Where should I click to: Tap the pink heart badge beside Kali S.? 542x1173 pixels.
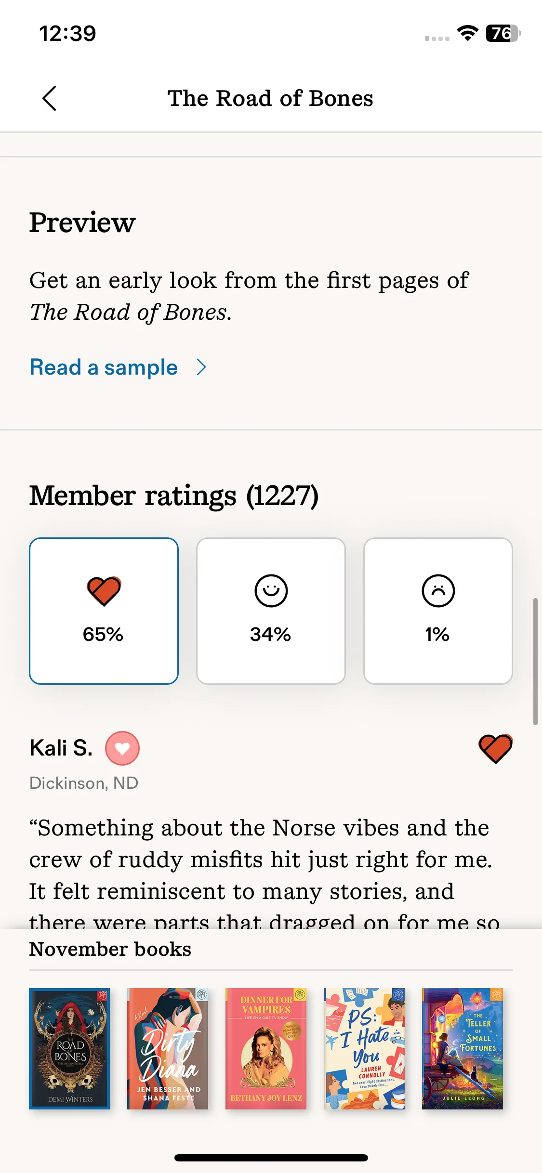pyautogui.click(x=122, y=748)
